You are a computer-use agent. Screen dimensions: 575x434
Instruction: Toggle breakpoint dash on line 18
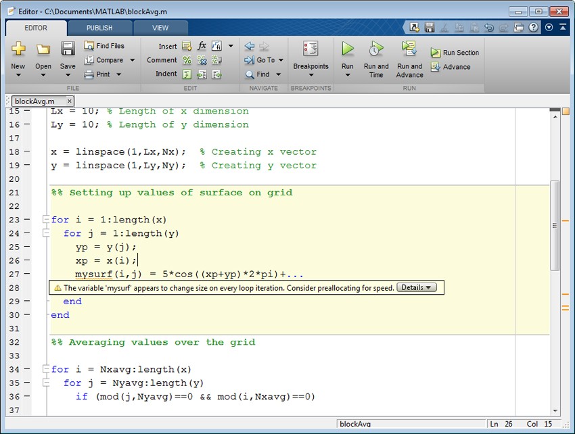(28, 152)
